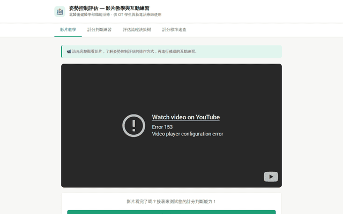
Task: Click the subtitle mentioning OT 學生
Action: pyautogui.click(x=115, y=14)
